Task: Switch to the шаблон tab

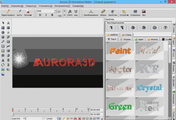Action: (x=112, y=35)
